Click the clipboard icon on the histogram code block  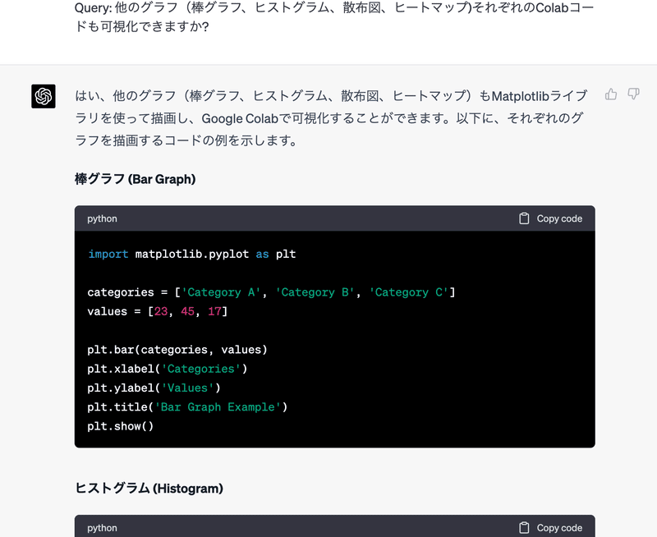click(x=522, y=527)
